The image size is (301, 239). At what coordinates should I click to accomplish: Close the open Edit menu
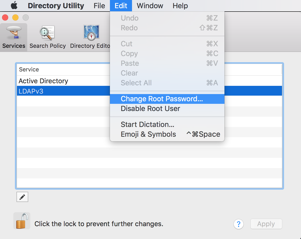121,6
